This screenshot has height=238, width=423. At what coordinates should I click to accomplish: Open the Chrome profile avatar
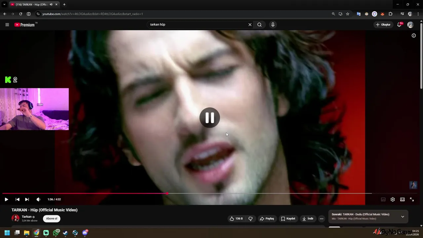pos(410,14)
